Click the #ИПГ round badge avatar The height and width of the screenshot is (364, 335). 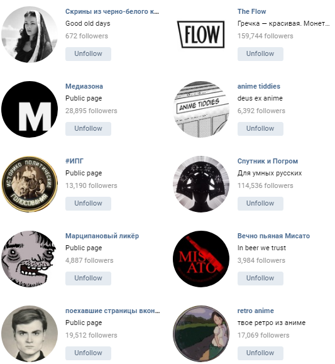tap(30, 184)
